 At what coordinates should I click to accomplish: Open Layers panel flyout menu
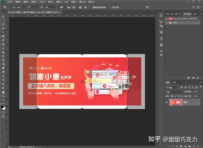coord(201,82)
